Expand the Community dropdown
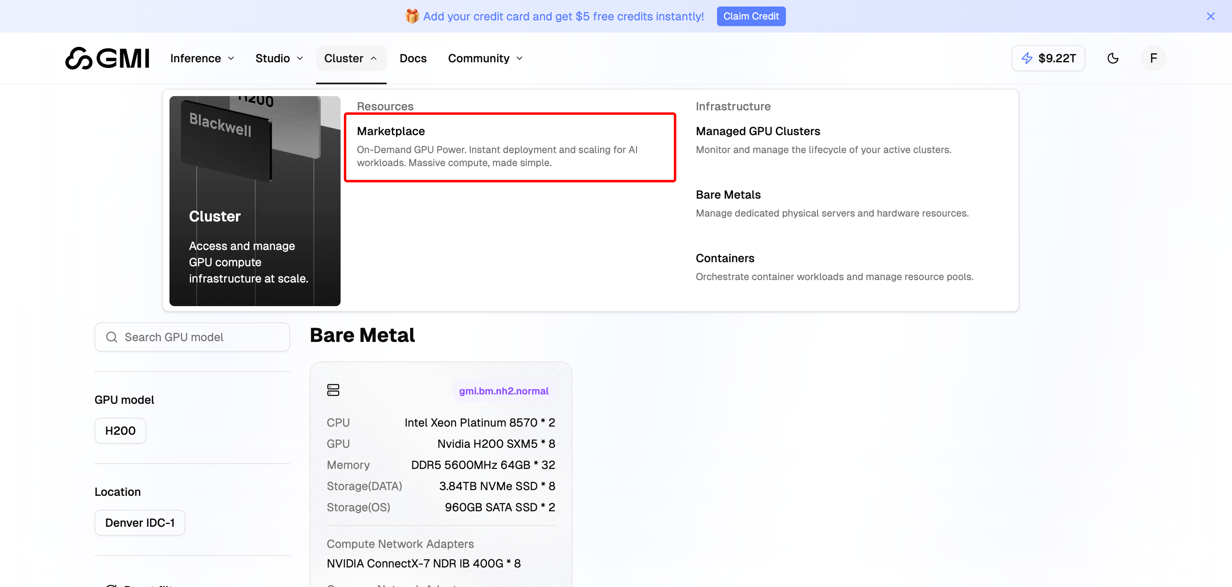1232x587 pixels. [484, 58]
